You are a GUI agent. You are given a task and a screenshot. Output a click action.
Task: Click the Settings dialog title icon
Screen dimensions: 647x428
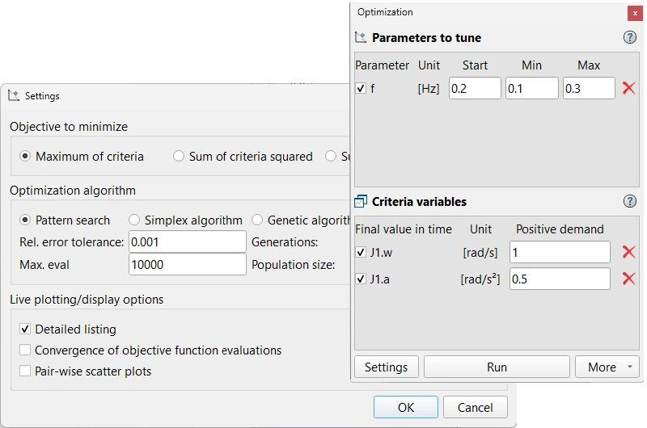(14, 95)
